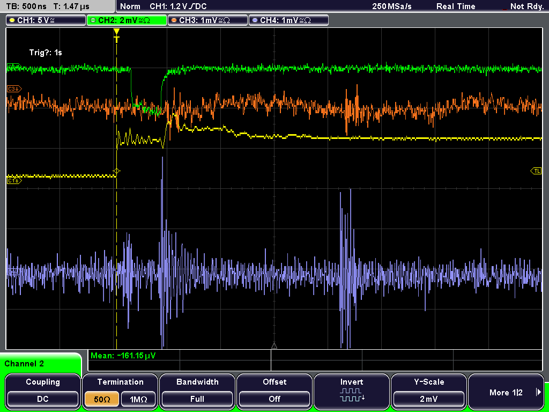Click the gray time reference triangle at bottom
Viewport: 549px width, 412px height.
274,346
